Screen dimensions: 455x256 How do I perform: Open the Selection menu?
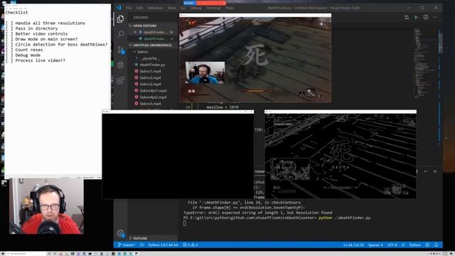pyautogui.click(x=155, y=8)
